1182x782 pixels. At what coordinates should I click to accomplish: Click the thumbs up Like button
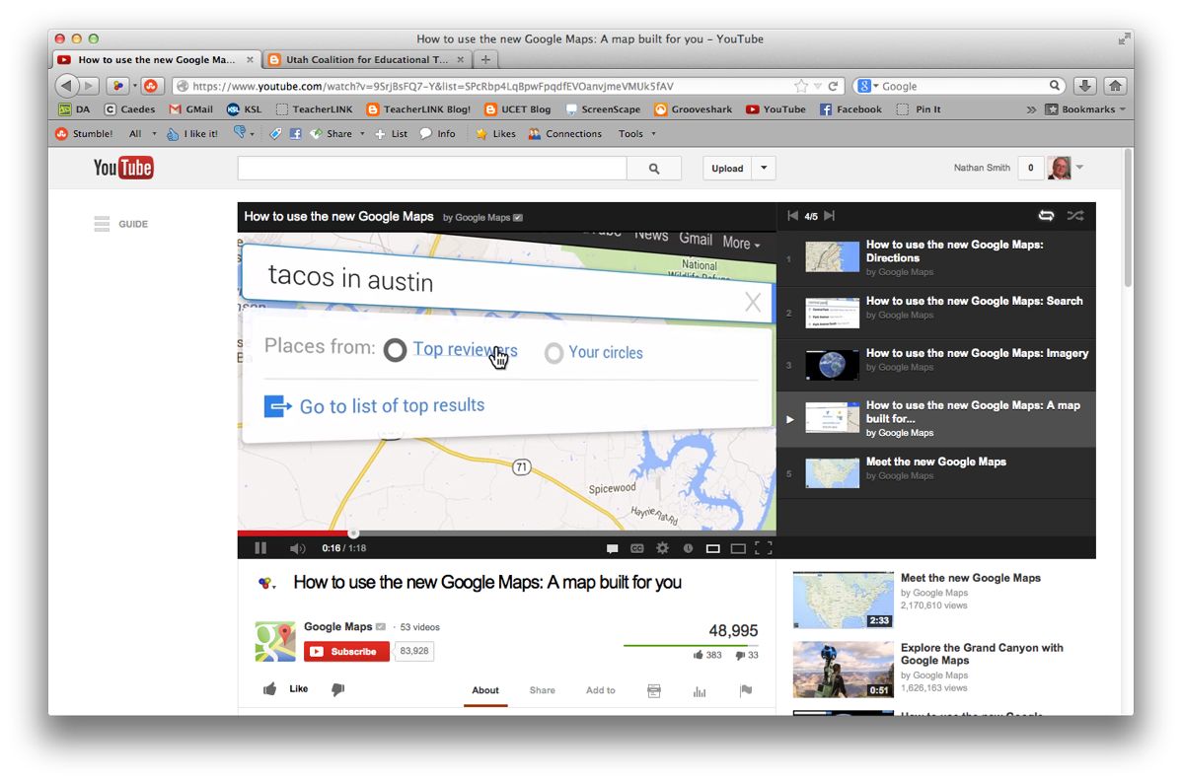[286, 688]
